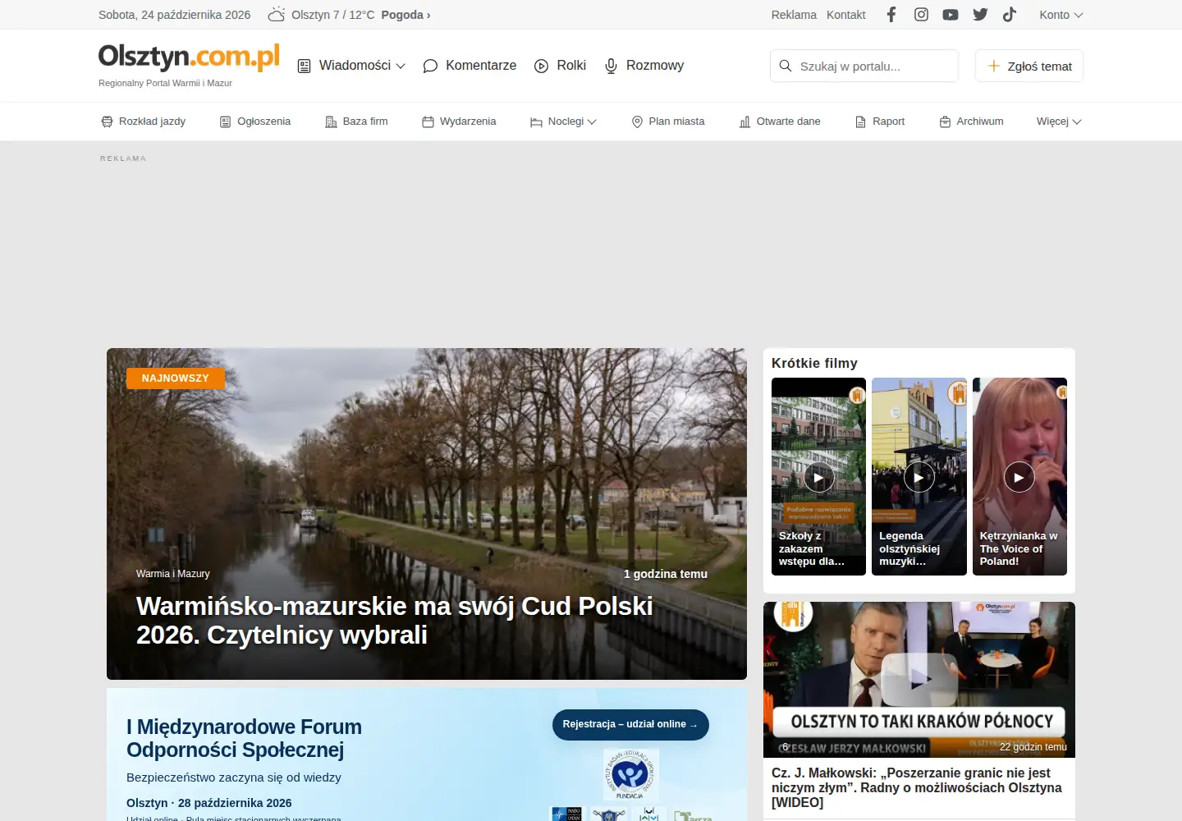Click the Zgłoś temat button

[x=1029, y=66]
